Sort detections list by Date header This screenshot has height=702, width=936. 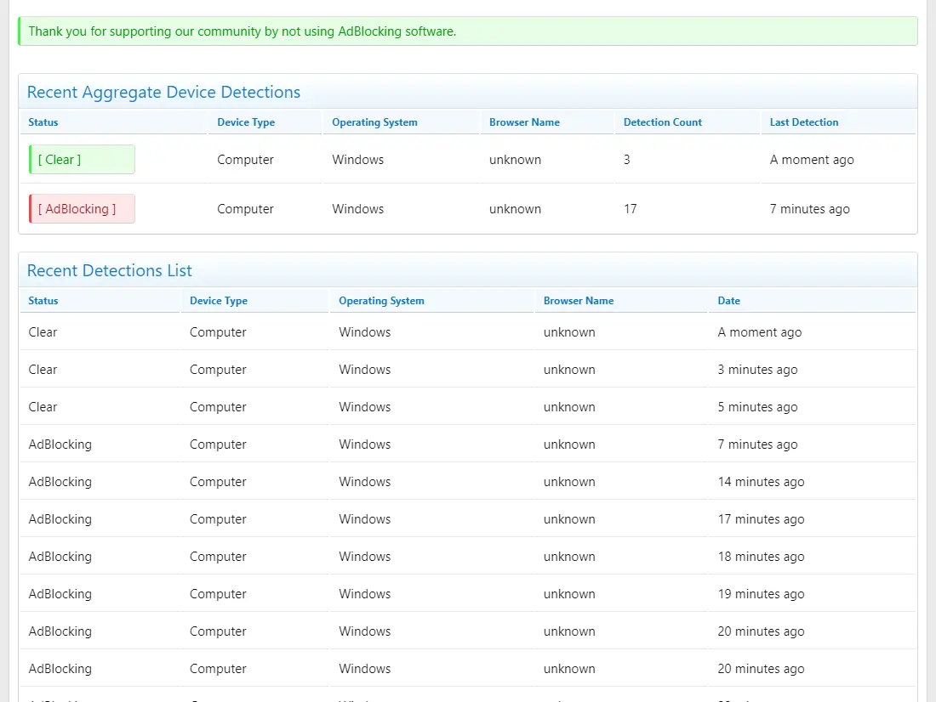pyautogui.click(x=729, y=301)
